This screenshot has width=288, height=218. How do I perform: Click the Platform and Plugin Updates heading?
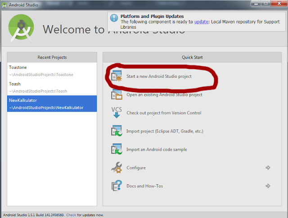click(152, 16)
